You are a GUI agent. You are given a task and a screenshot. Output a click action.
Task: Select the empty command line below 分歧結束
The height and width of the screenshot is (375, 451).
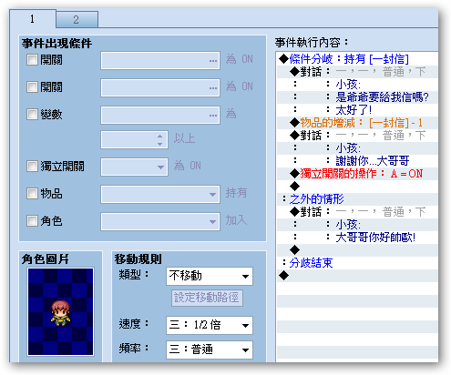coord(357,276)
